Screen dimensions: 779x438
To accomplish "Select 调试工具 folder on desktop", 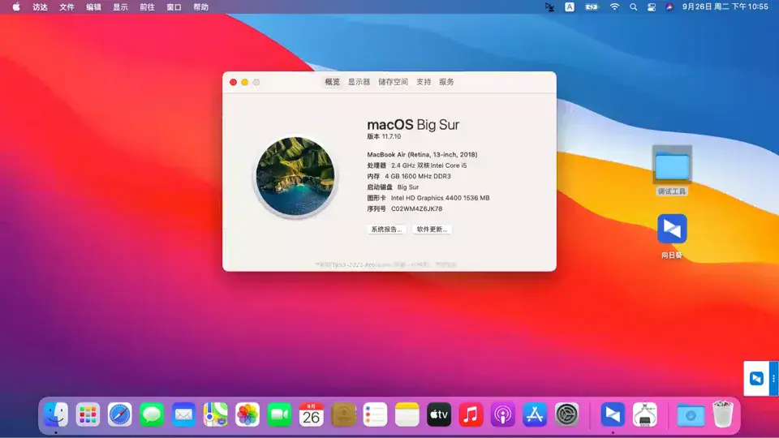I will click(x=672, y=170).
